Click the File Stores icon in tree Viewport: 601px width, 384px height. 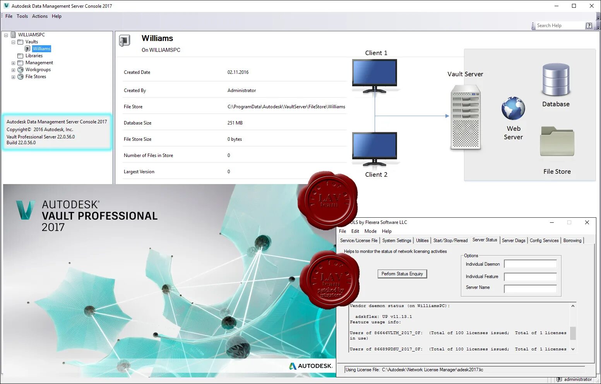(x=21, y=77)
